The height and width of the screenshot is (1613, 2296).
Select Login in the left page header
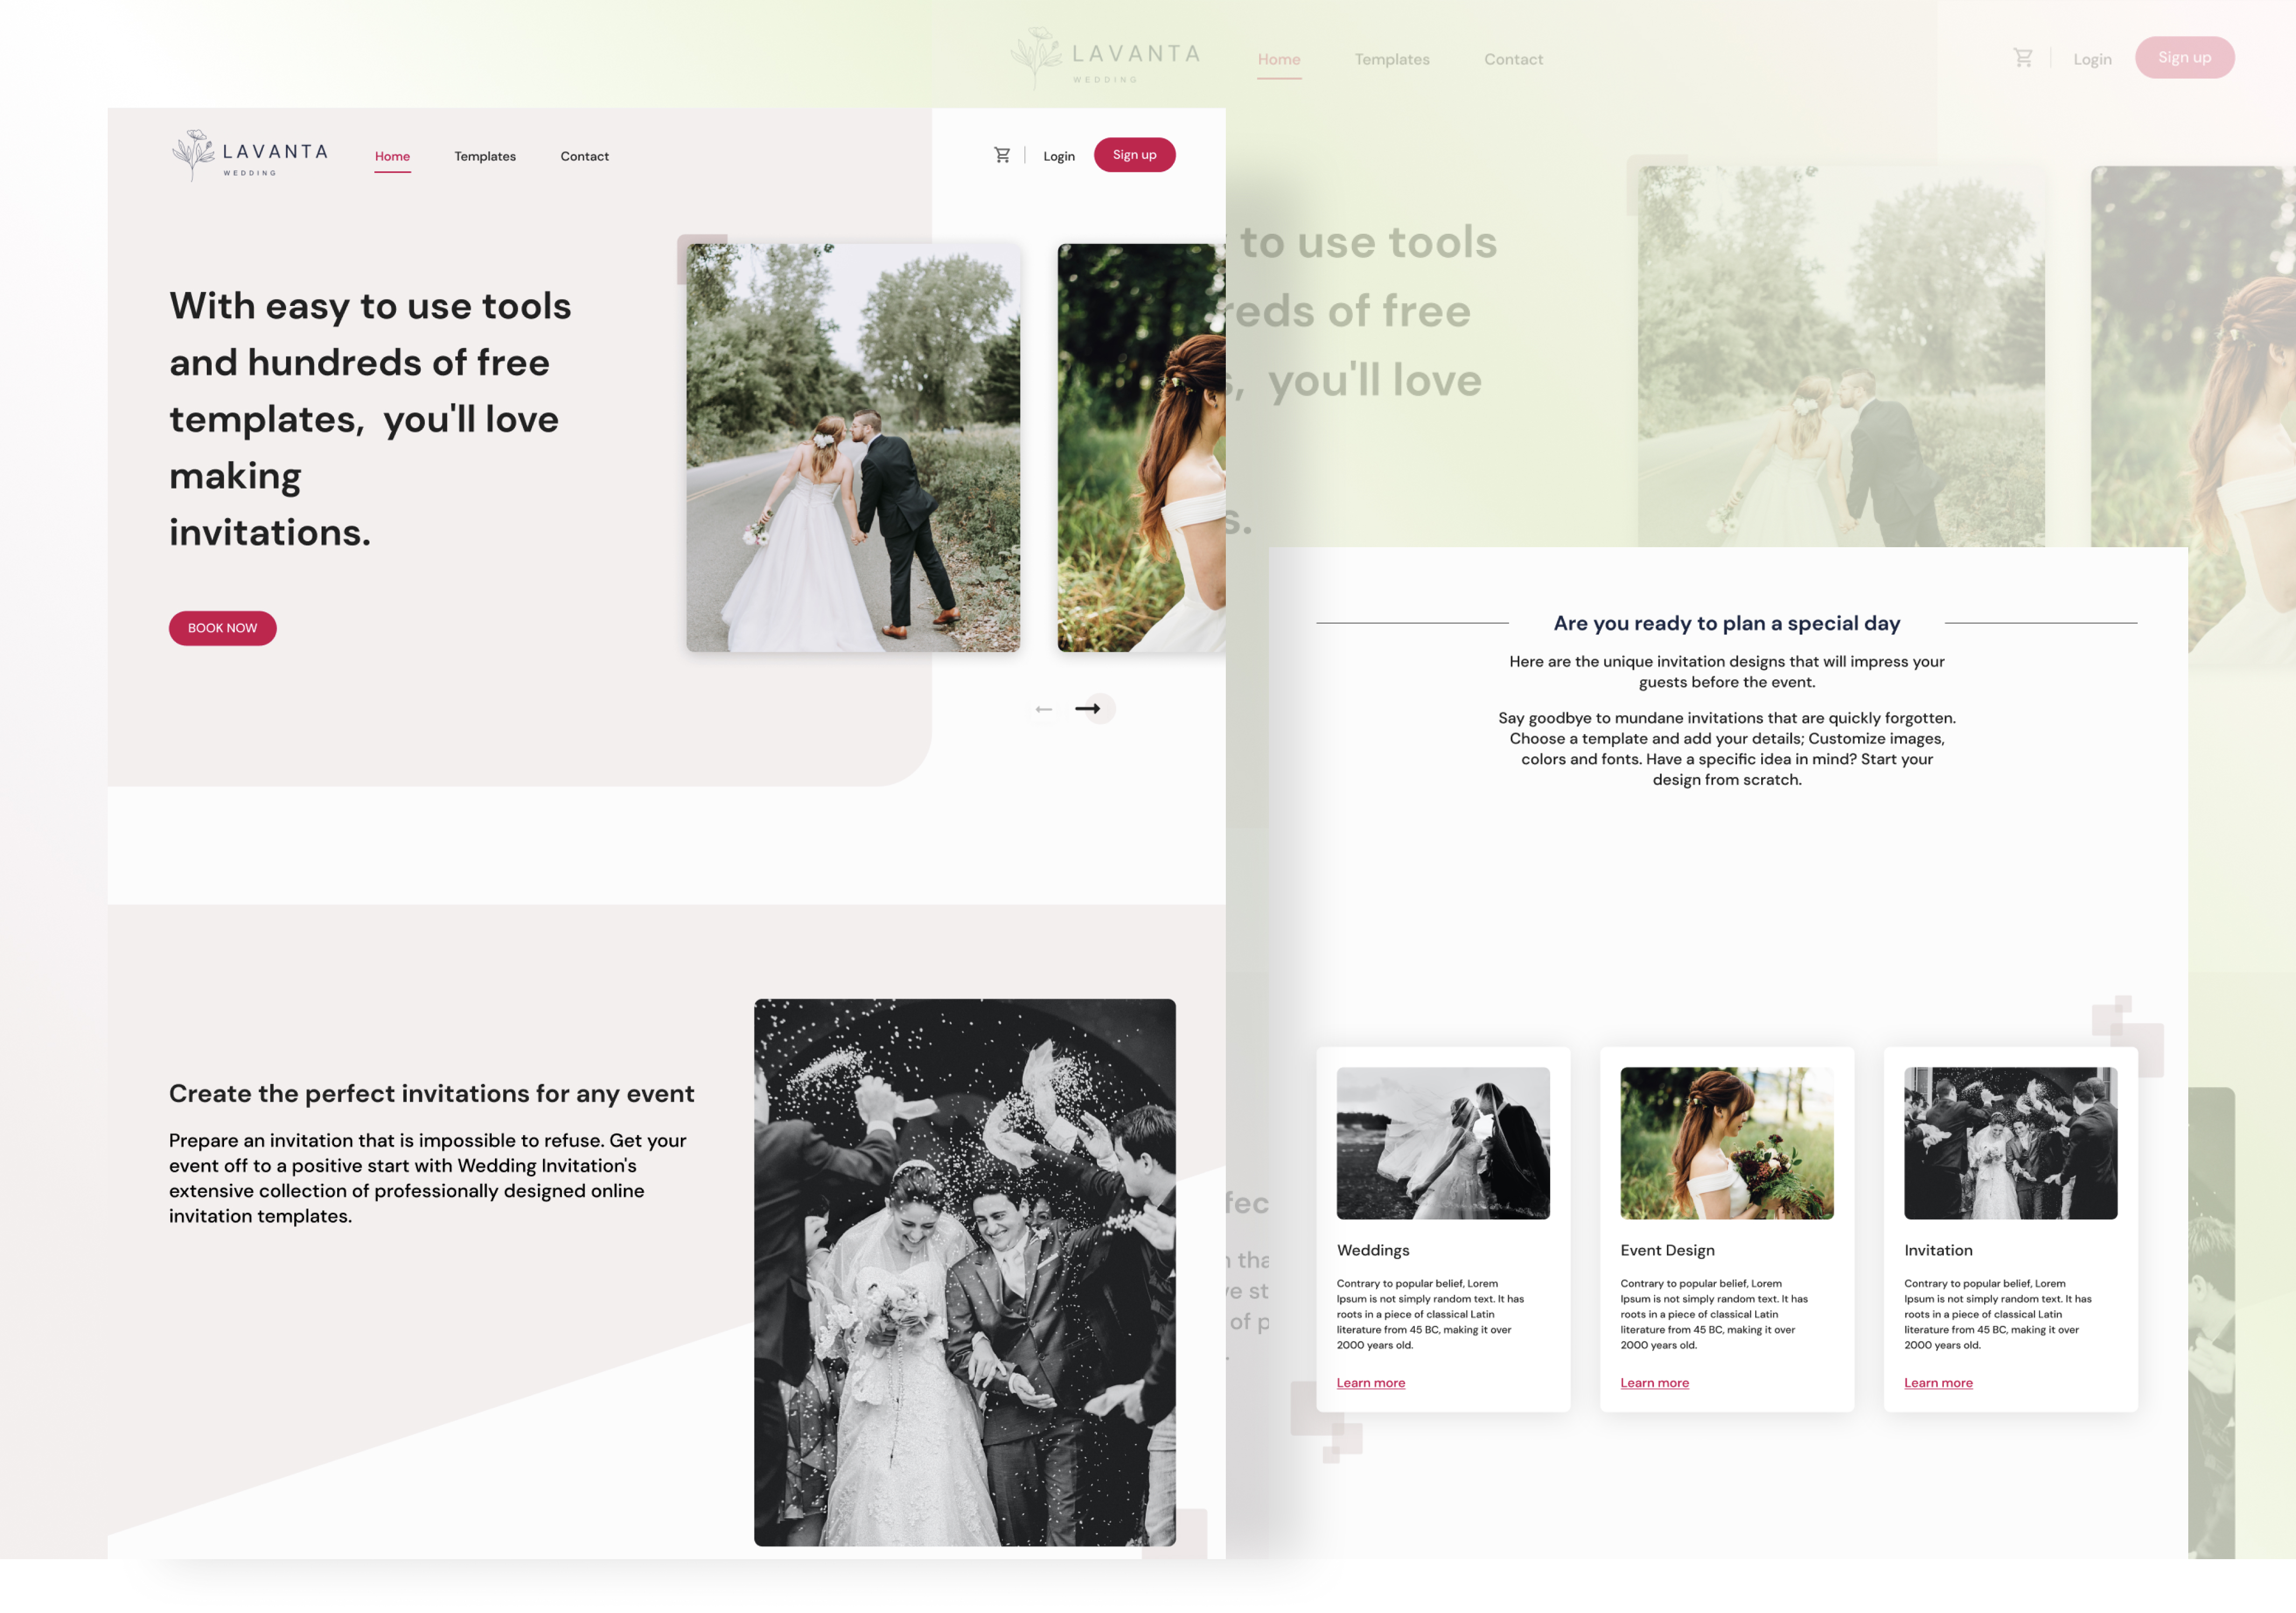[1059, 155]
